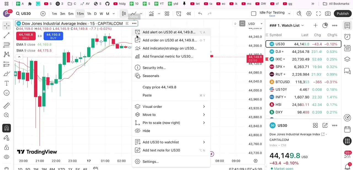Image resolution: width=353 pixels, height=170 pixels.
Task: Choose Add alert on US30 menu item
Action: point(171,32)
